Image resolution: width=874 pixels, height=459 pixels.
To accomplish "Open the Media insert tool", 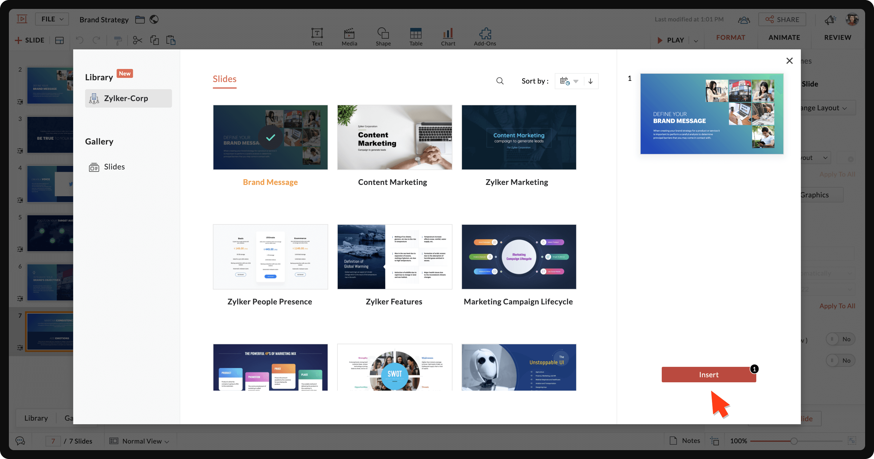I will pyautogui.click(x=349, y=37).
